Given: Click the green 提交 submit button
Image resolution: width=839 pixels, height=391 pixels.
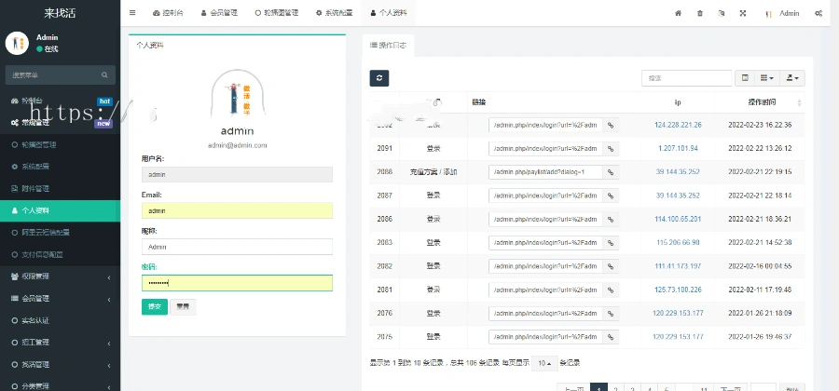Looking at the screenshot, I should (154, 305).
